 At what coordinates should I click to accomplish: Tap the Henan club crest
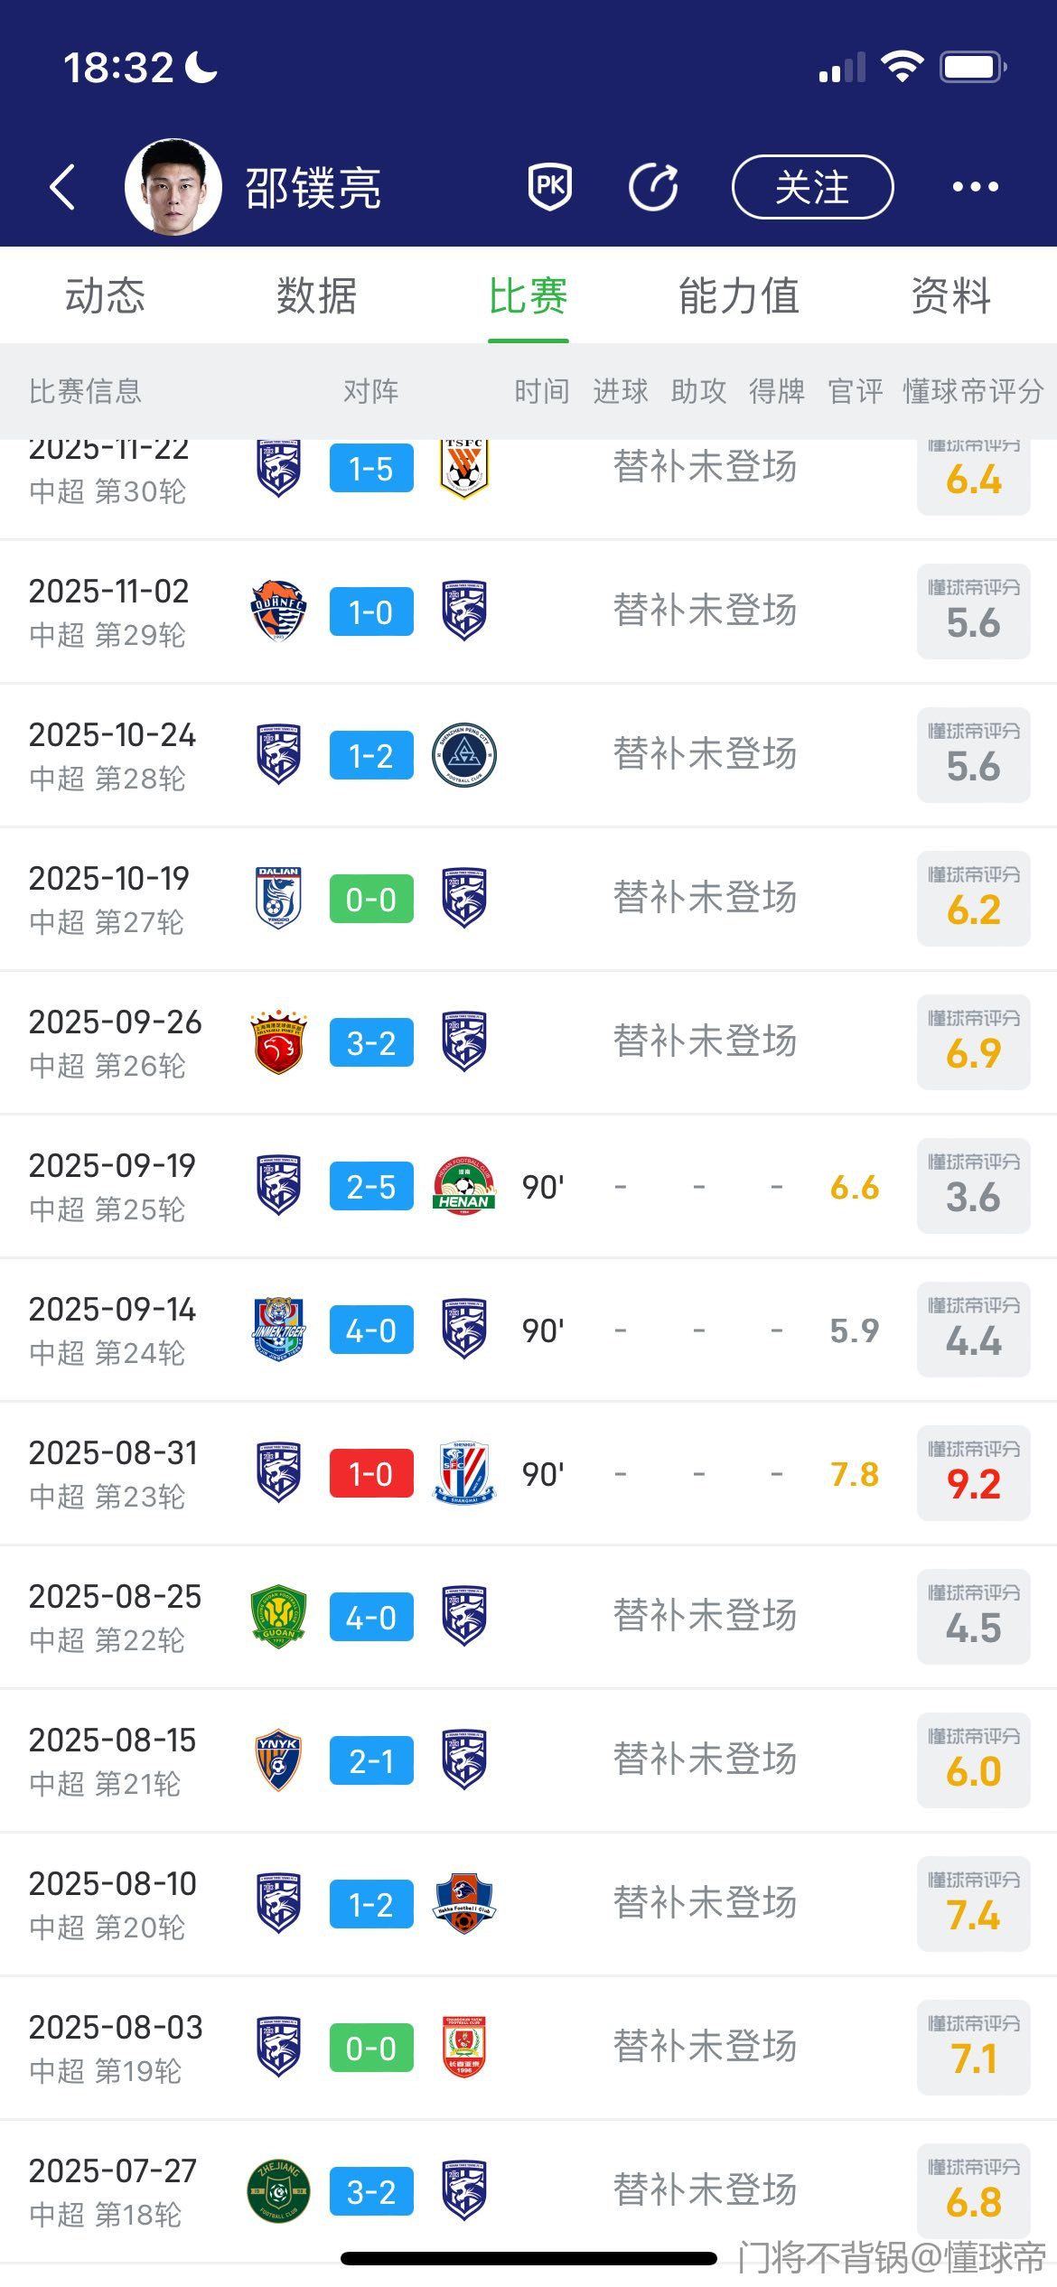pyautogui.click(x=463, y=1186)
